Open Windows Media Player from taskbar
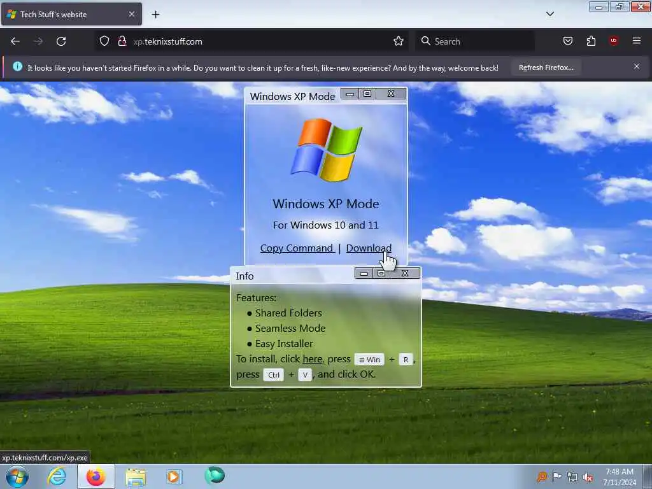 [x=174, y=476]
